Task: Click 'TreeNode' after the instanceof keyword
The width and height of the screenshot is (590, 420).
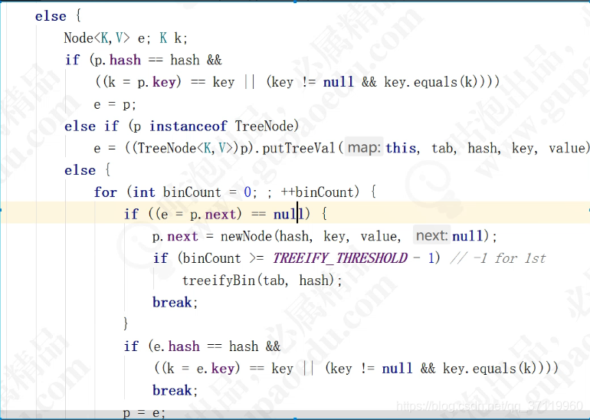Action: coord(264,126)
